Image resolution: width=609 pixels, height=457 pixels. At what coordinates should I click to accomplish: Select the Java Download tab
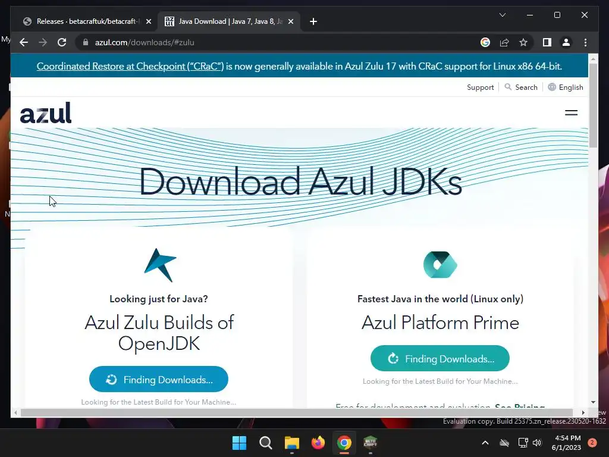tap(229, 21)
